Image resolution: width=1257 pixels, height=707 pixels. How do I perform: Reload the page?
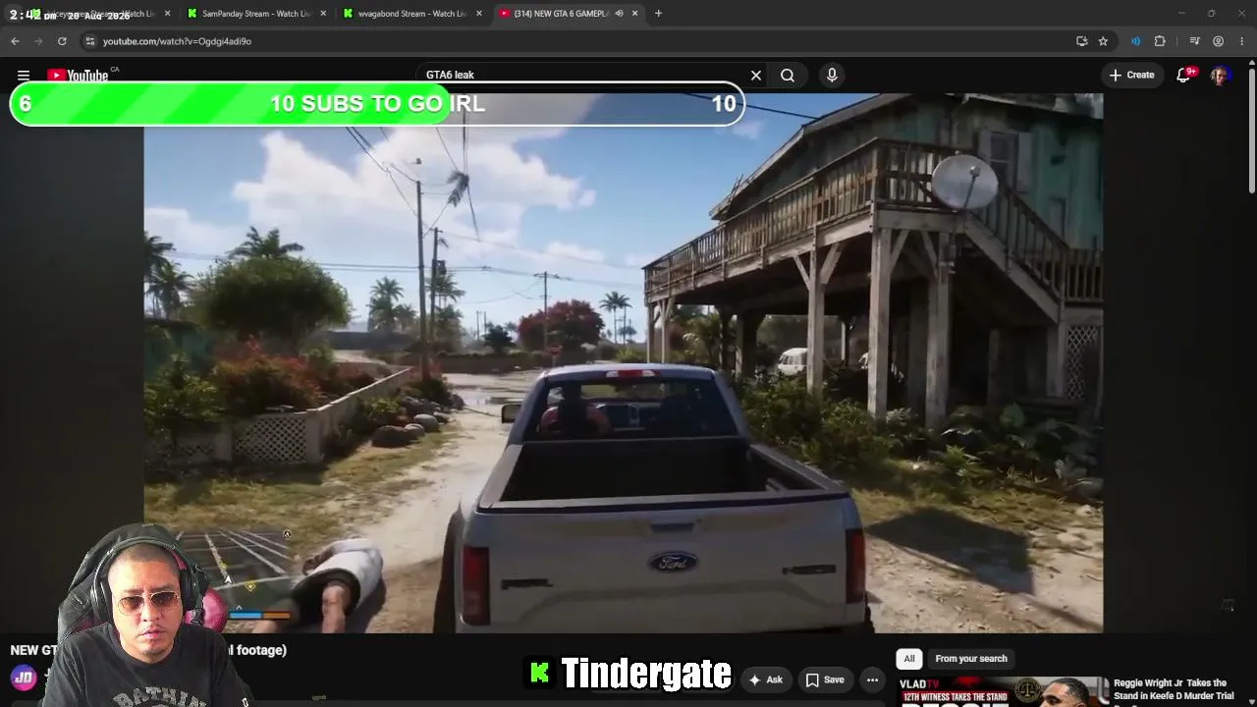click(x=62, y=41)
